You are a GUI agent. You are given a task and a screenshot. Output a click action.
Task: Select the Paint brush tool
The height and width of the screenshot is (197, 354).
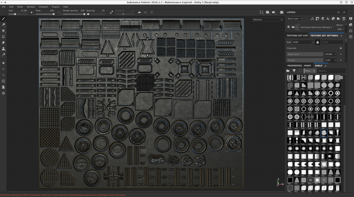pos(4,19)
